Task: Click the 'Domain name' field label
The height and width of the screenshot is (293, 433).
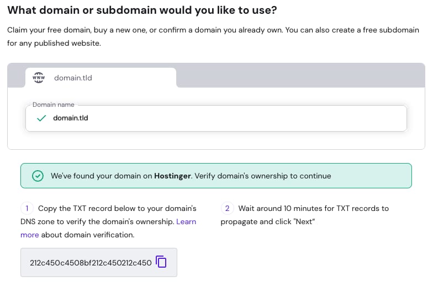Action: pos(53,105)
